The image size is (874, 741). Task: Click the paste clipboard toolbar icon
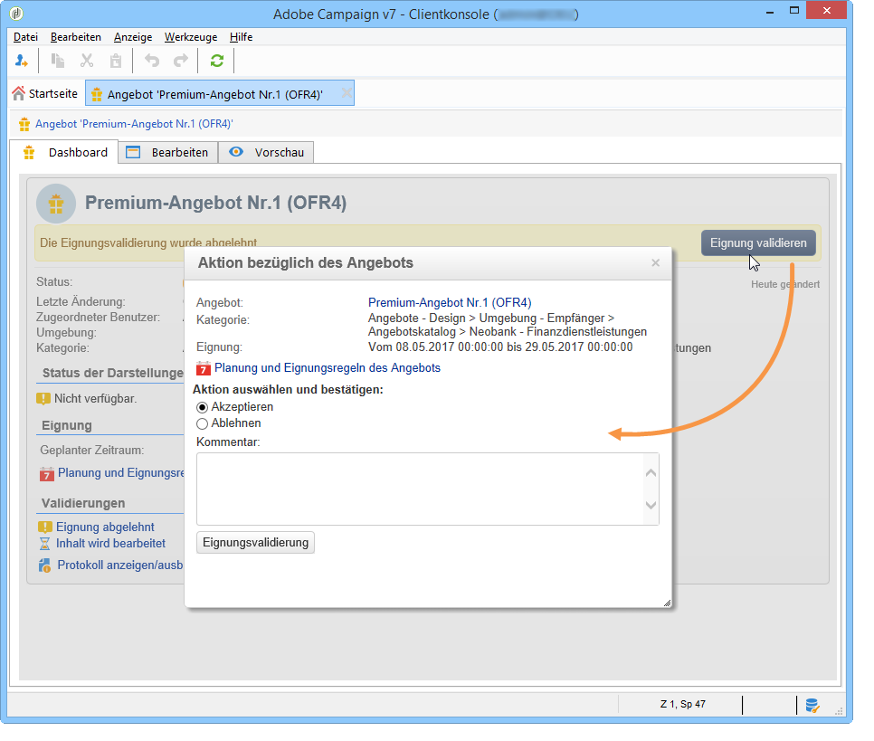(x=116, y=61)
